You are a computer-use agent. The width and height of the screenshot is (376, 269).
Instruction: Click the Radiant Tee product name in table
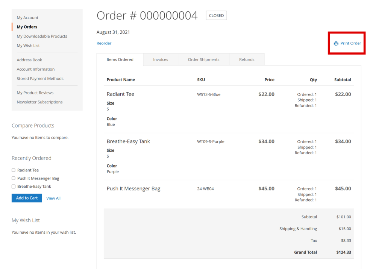point(120,94)
